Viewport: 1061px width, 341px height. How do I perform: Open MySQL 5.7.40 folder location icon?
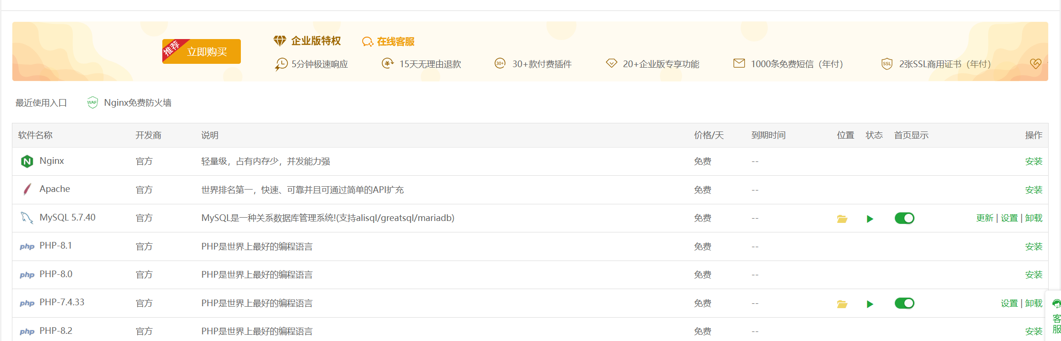pyautogui.click(x=843, y=219)
